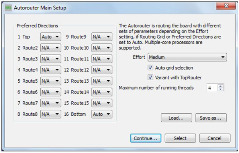Viewport: 239px width, 153px height.
Task: Click the Save as... button
Action: pos(211,118)
